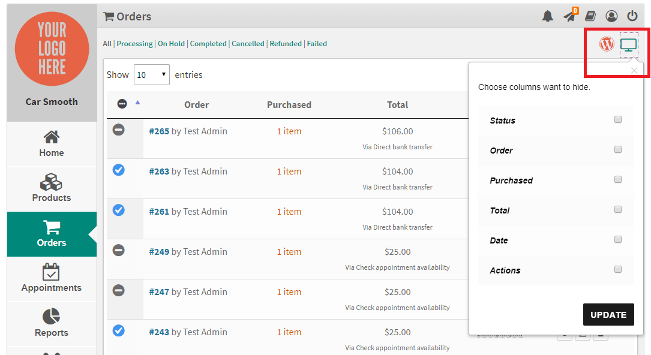Go to Home in sidebar
Screen dimensions: 651x355
52,144
